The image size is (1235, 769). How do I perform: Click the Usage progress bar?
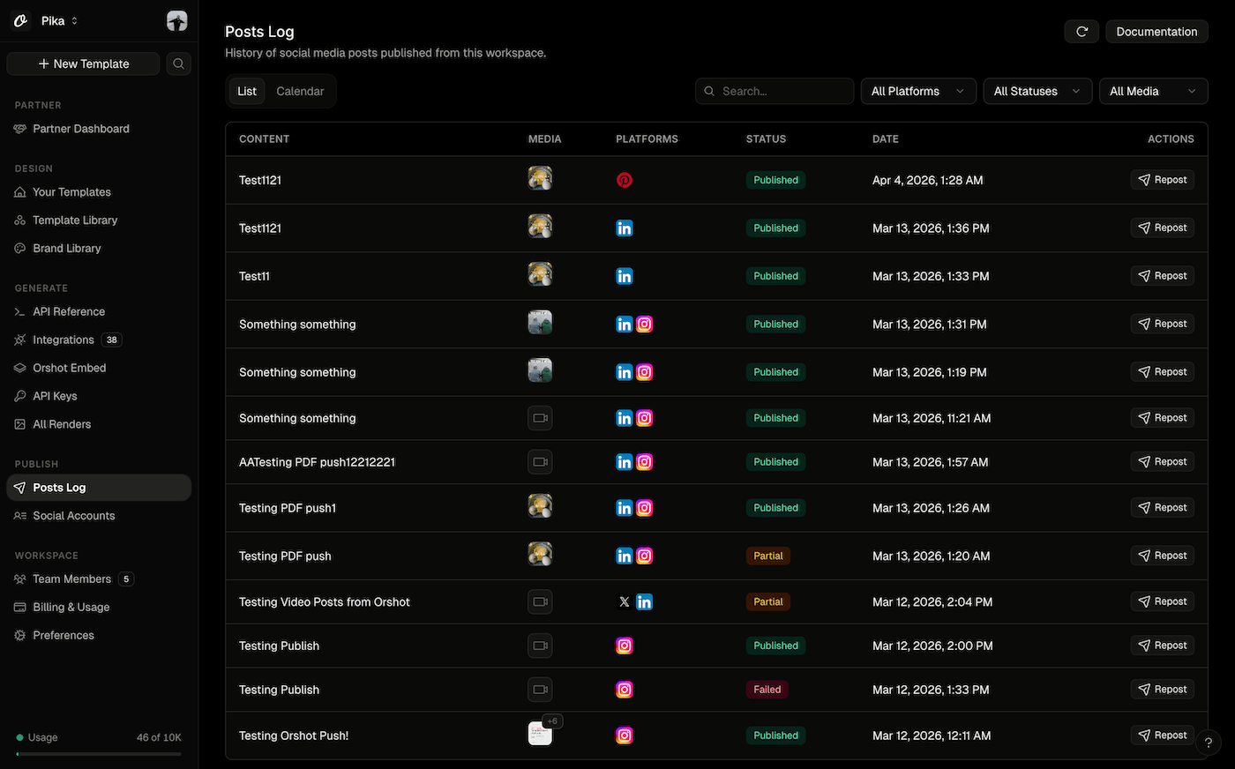click(x=99, y=754)
